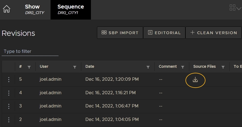Open row options menu for revision 2
This screenshot has width=242, height=127.
[9, 120]
